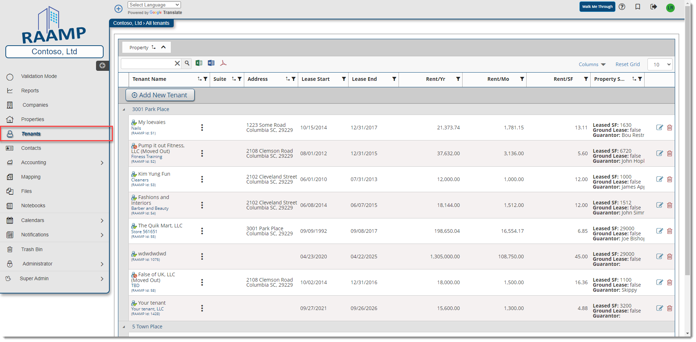Screen dimensions: 696x342
Task: Collapse the Property grouping chevron
Action: coord(163,47)
